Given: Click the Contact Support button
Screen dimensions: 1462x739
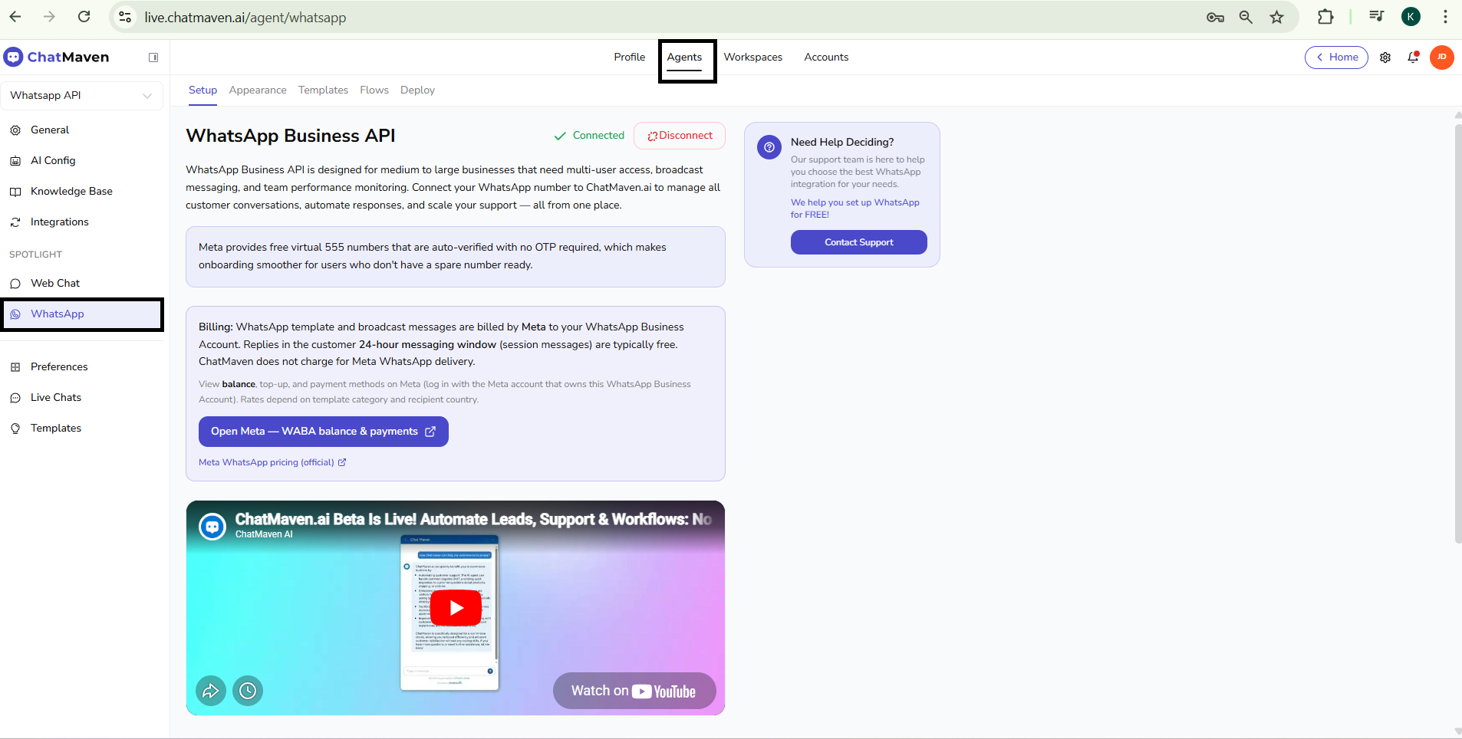Looking at the screenshot, I should [x=858, y=242].
